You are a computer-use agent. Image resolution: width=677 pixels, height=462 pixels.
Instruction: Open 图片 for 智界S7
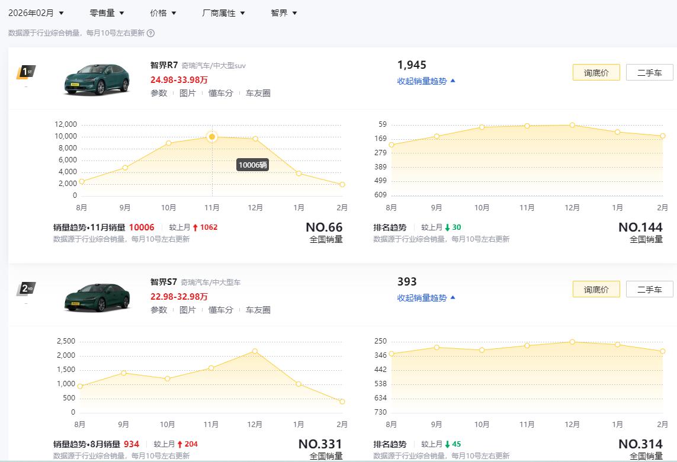(187, 310)
